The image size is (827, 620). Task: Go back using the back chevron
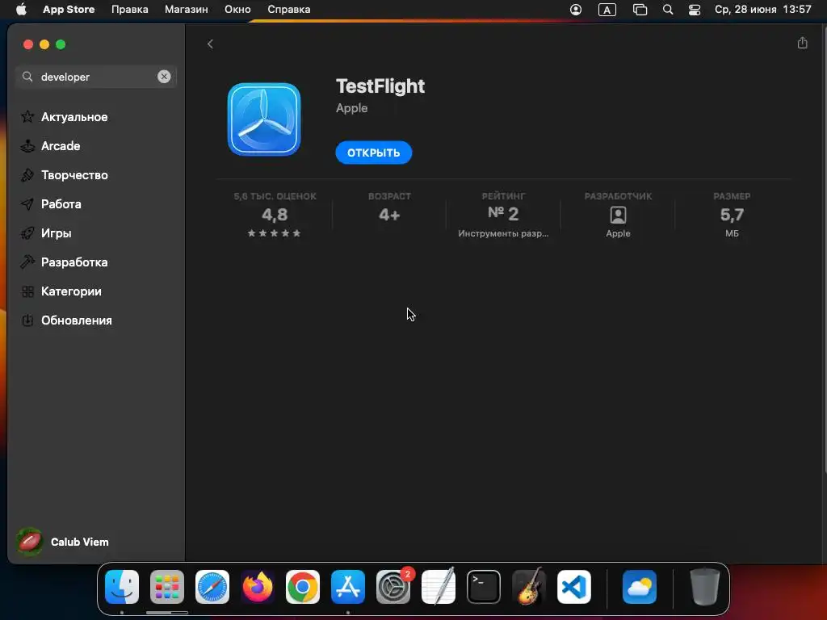tap(210, 44)
